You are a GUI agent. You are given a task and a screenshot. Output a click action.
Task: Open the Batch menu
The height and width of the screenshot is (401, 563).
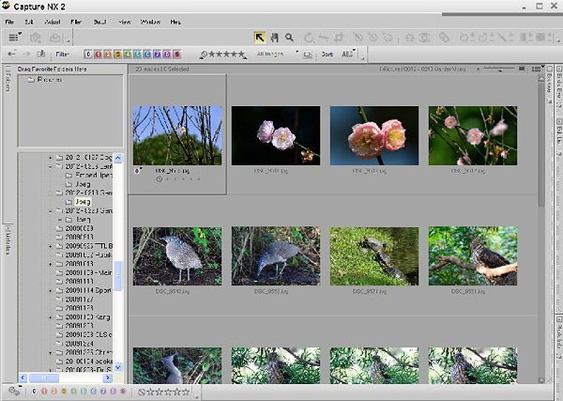pyautogui.click(x=99, y=22)
